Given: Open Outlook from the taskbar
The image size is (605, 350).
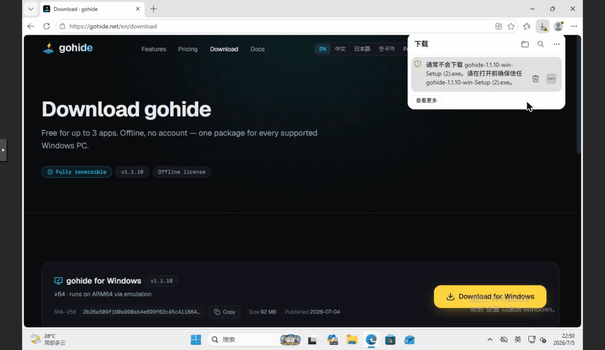Looking at the screenshot, I should click(x=410, y=339).
